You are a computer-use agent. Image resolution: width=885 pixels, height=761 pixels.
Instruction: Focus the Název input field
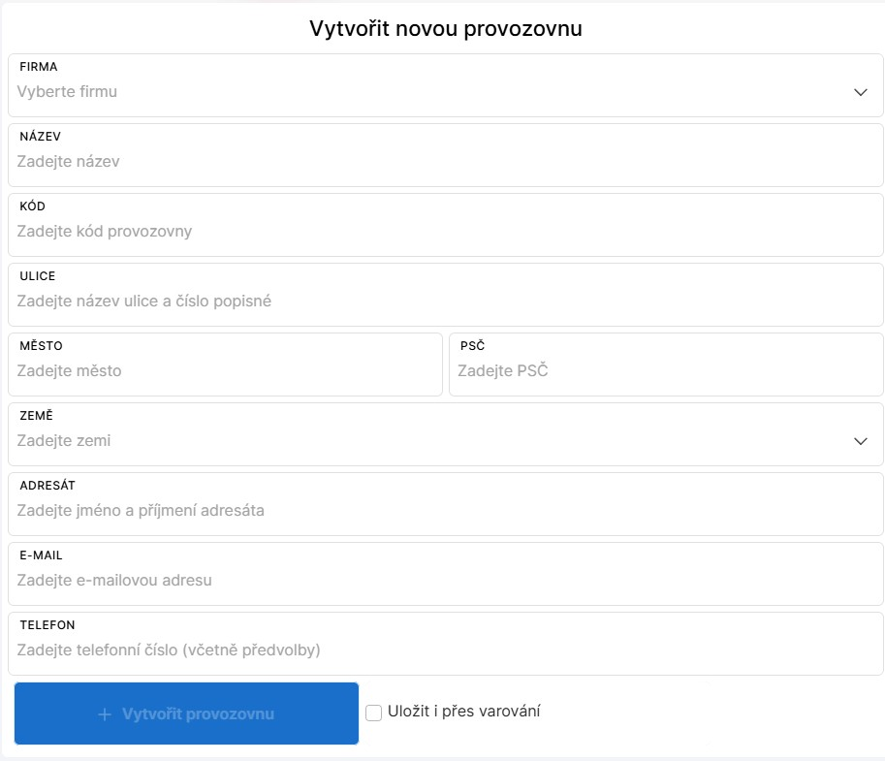coord(446,162)
